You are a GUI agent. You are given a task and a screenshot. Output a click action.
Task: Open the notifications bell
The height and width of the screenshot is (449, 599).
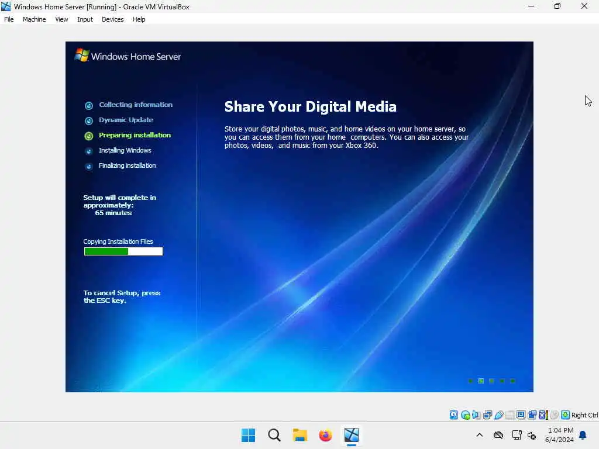click(583, 435)
